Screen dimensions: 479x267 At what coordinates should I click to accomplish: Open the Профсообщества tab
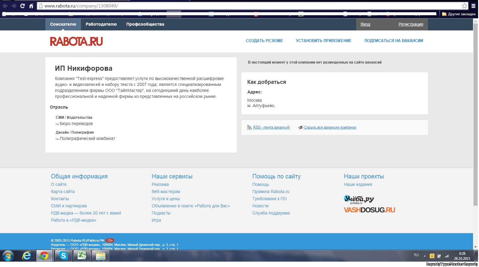tap(145, 24)
